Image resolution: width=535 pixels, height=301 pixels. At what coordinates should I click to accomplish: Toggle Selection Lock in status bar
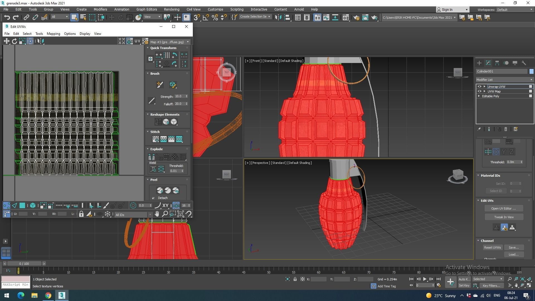coord(295,279)
